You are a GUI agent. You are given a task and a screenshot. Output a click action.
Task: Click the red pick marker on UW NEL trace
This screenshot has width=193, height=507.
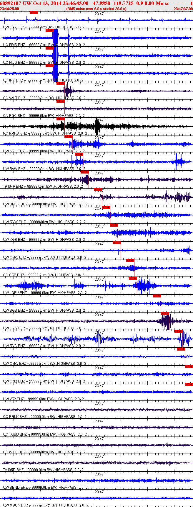[x=68, y=137]
